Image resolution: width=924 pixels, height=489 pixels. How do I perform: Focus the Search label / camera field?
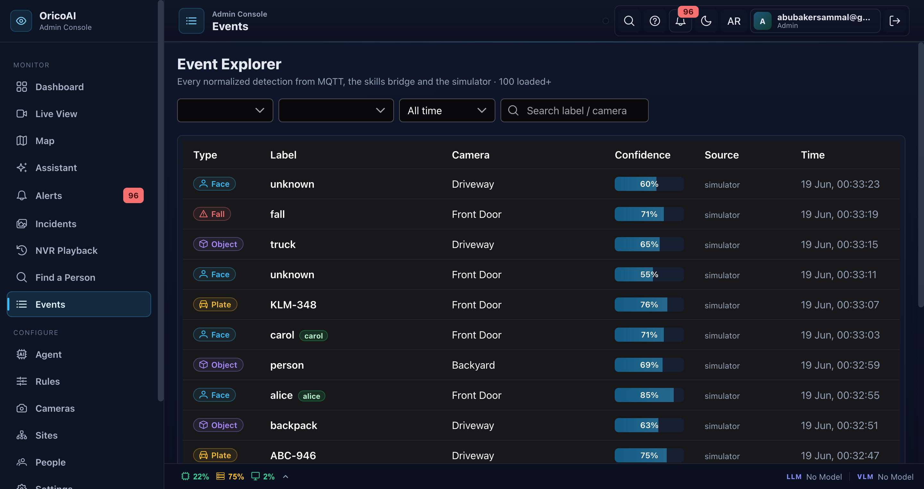(x=574, y=110)
